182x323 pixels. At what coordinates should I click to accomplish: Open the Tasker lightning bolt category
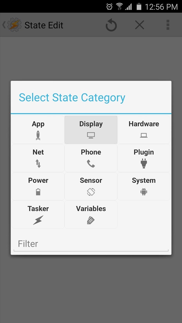click(38, 215)
